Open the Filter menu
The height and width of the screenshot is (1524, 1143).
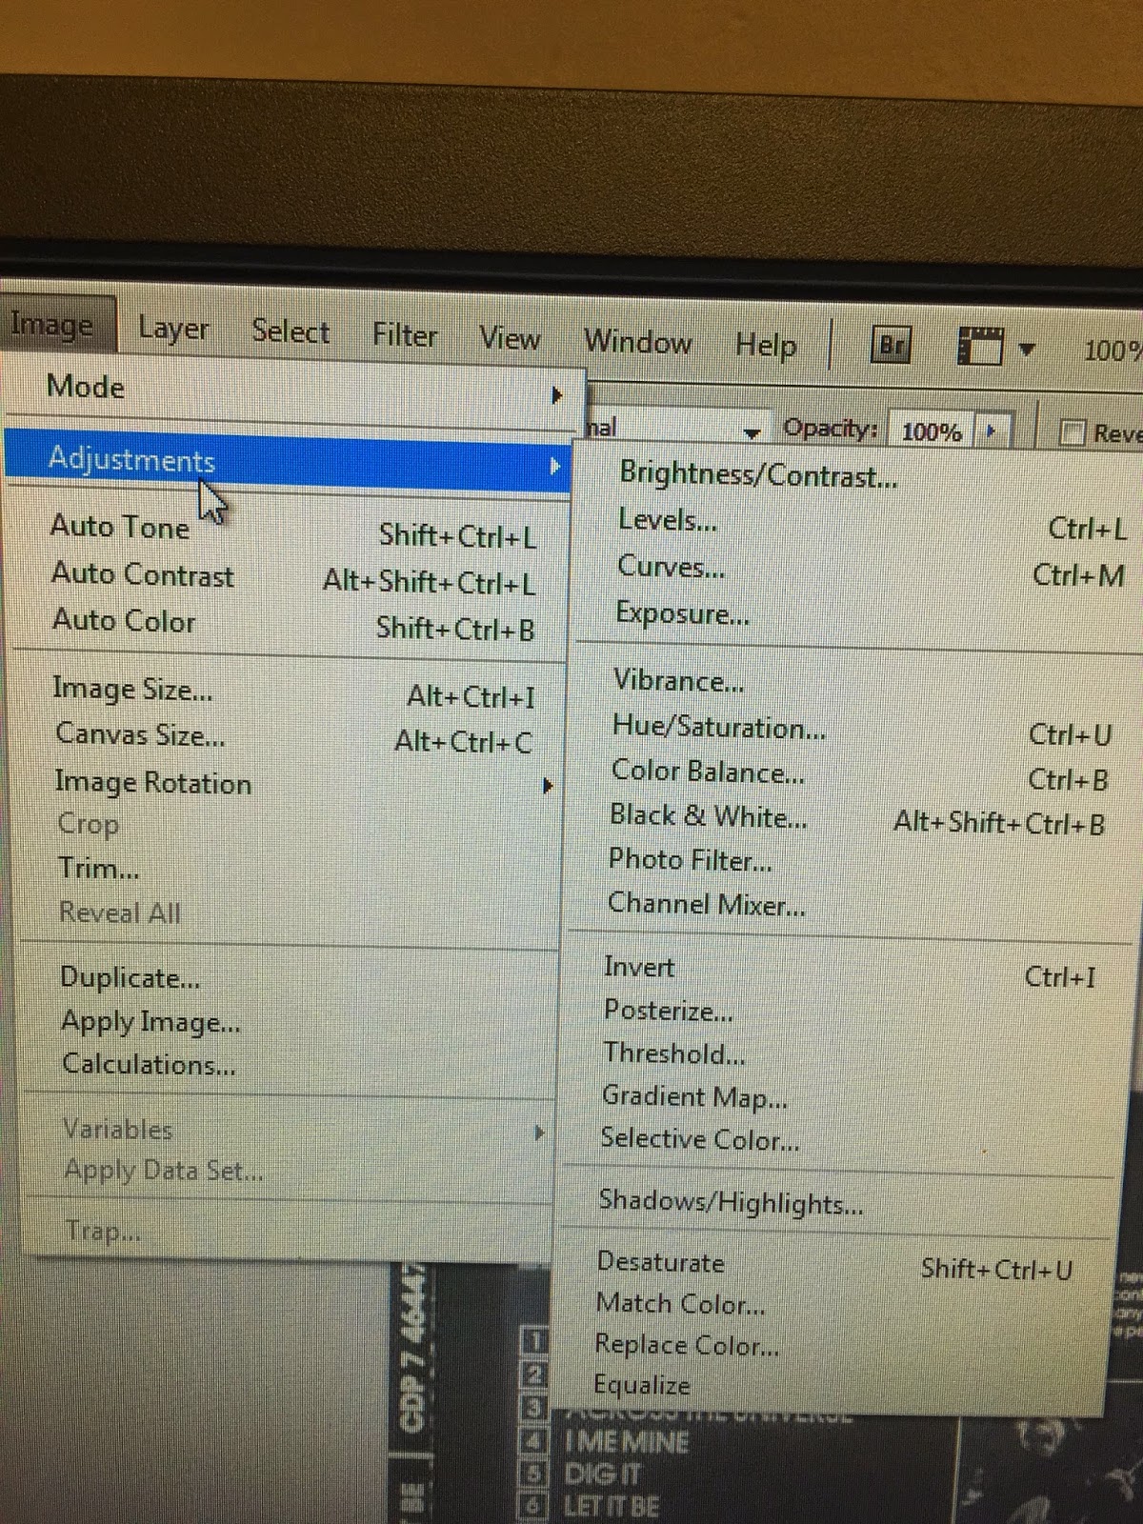tap(405, 335)
